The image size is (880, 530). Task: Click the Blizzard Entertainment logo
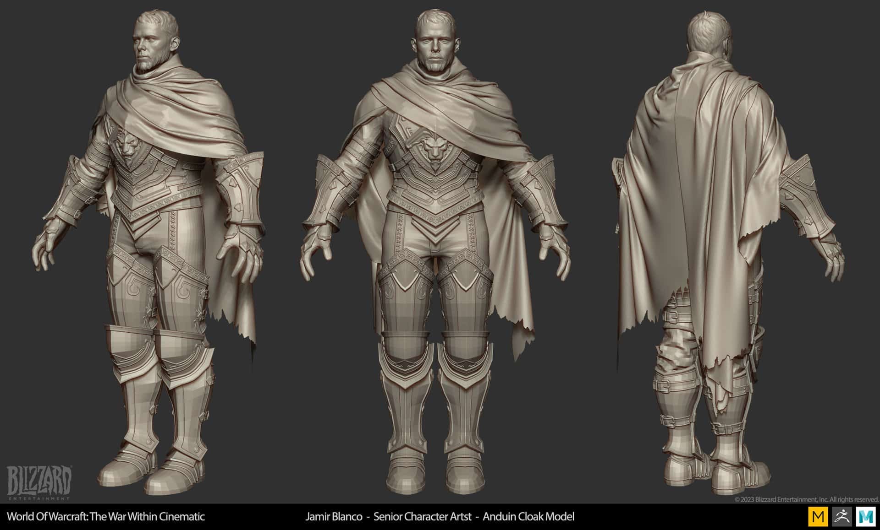click(x=39, y=482)
